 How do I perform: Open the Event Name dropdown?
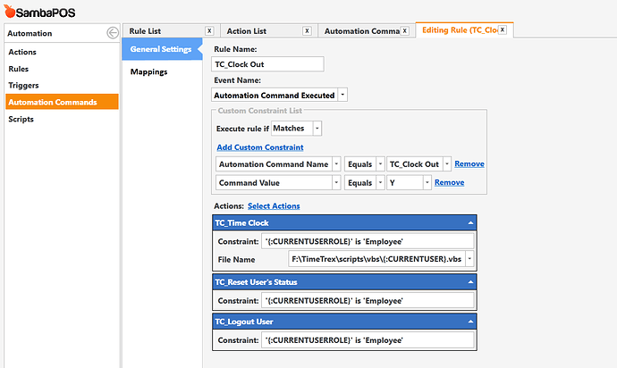point(342,95)
